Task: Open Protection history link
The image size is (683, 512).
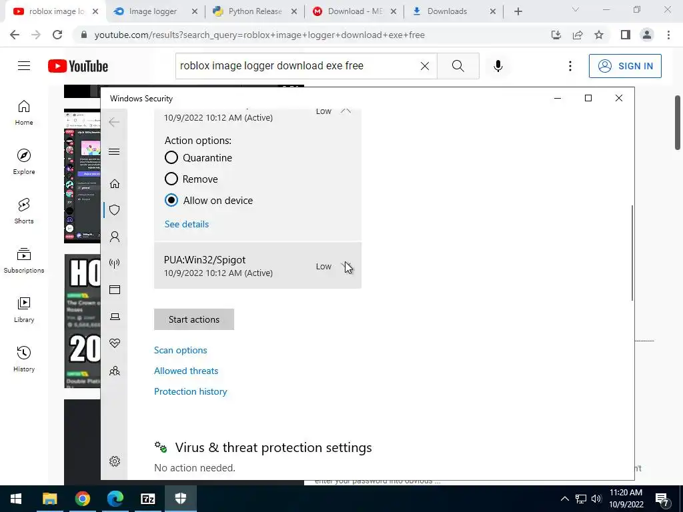Action: click(x=190, y=391)
